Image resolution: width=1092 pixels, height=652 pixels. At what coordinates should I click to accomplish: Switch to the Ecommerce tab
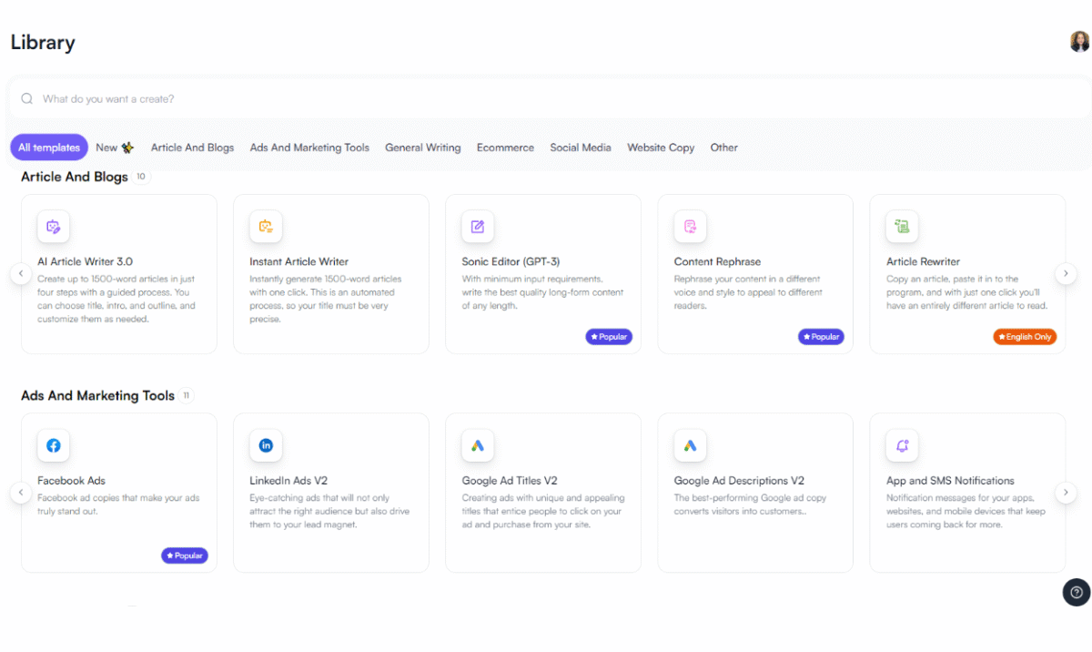tap(505, 148)
